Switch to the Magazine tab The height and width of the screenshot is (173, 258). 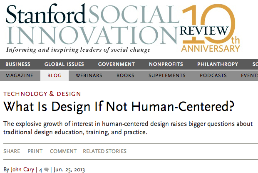coord(20,75)
